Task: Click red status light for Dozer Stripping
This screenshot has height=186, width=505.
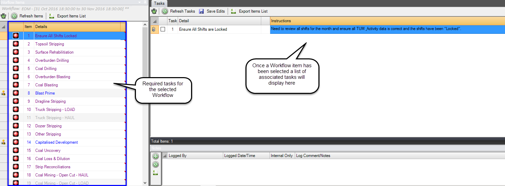Action: click(x=16, y=126)
